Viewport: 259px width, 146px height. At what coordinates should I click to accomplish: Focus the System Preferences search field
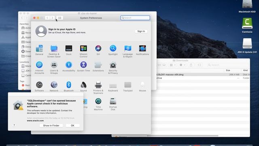135,18
